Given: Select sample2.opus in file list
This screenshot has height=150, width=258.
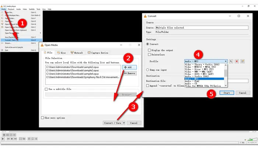Looking at the screenshot, I should pos(83,70).
